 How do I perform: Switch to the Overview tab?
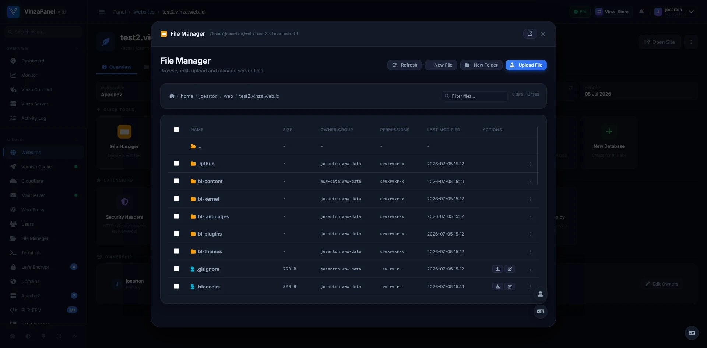(117, 67)
